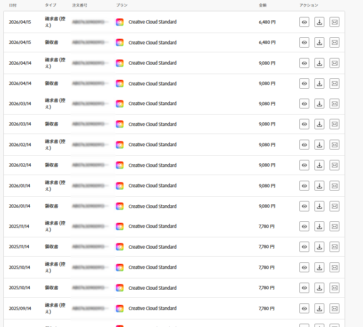Email the 2026/02/14 請求書 (控え) document
This screenshot has height=327, width=363.
coord(335,144)
